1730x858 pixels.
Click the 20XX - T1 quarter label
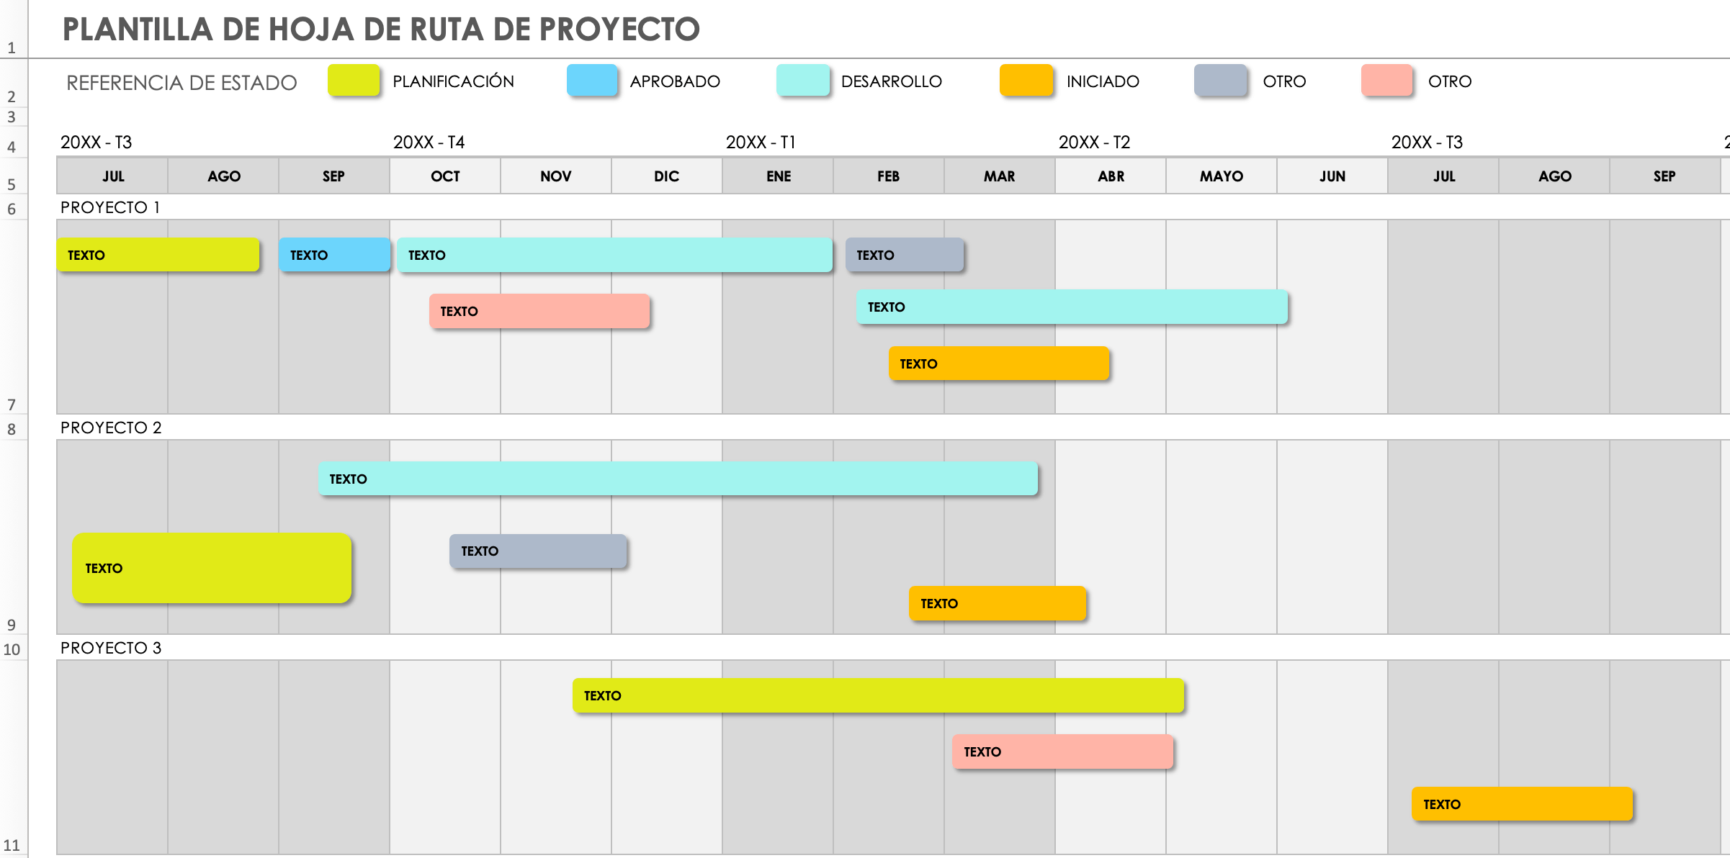click(x=761, y=143)
